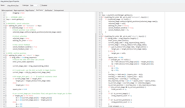The image size is (185, 108).
Task: Collapse the fold marker at Python line 31
Action: tap(6, 25)
